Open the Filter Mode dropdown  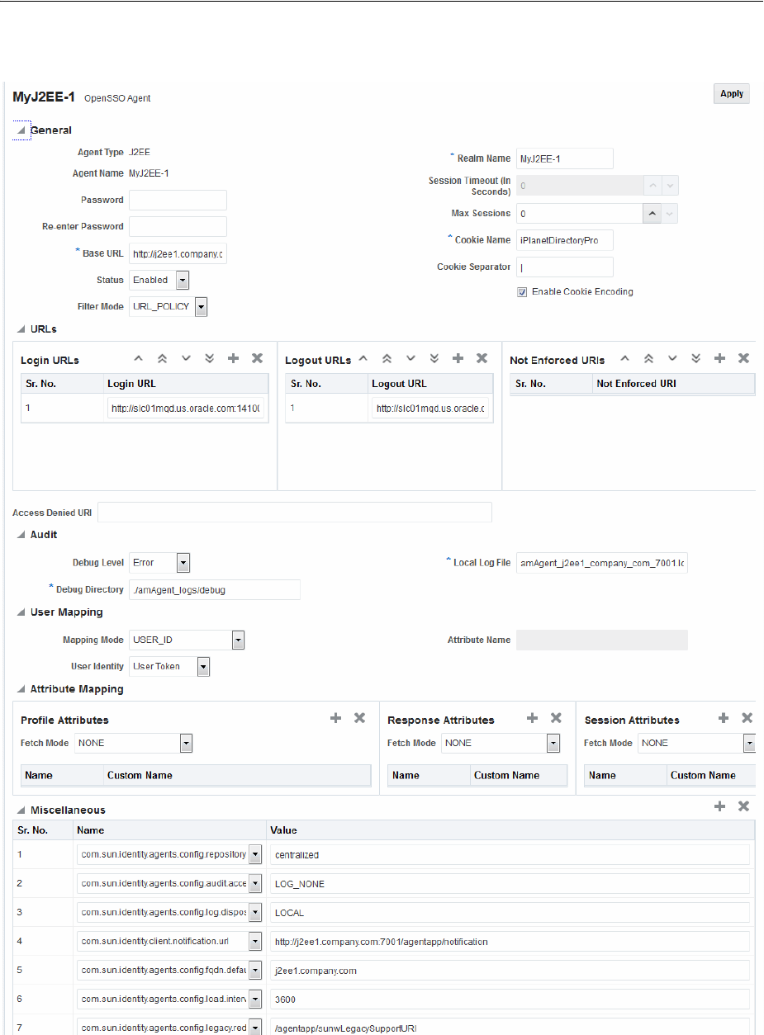pos(201,307)
